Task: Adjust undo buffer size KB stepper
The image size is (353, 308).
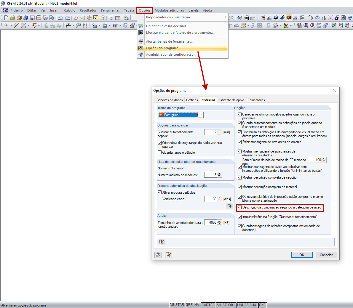Action: coord(219,222)
